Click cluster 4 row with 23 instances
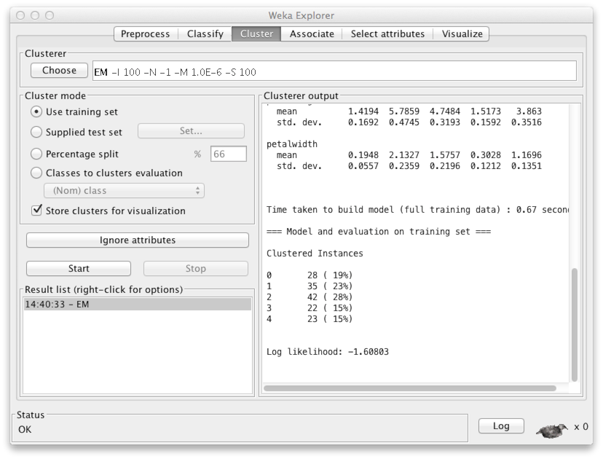The width and height of the screenshot is (603, 459). (x=310, y=319)
